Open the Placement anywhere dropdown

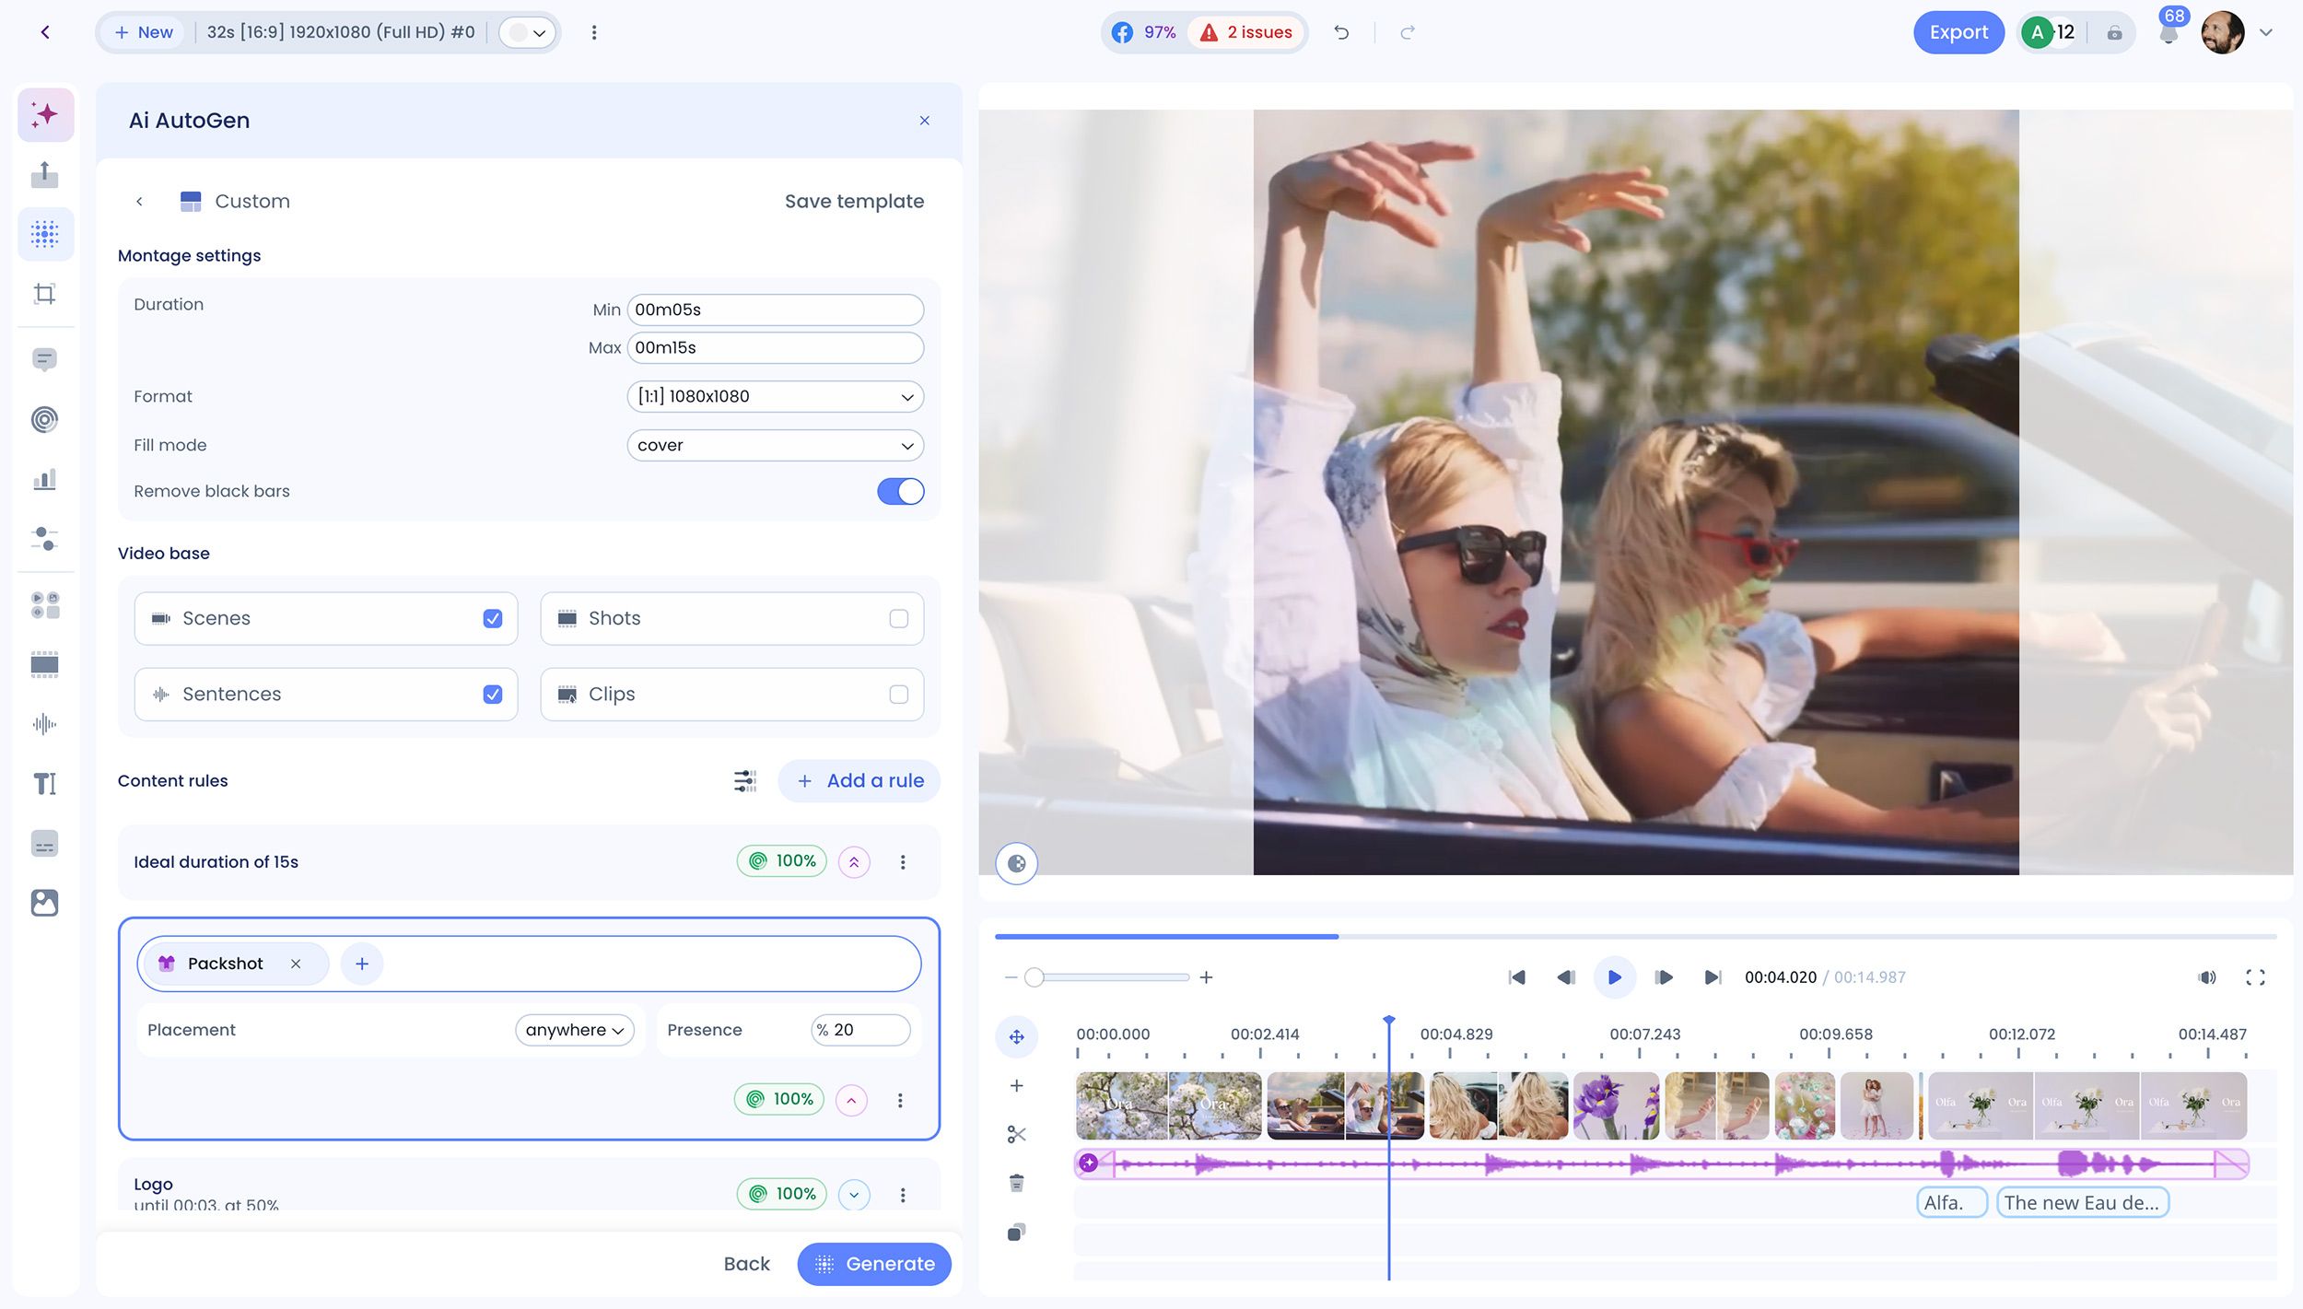click(575, 1030)
